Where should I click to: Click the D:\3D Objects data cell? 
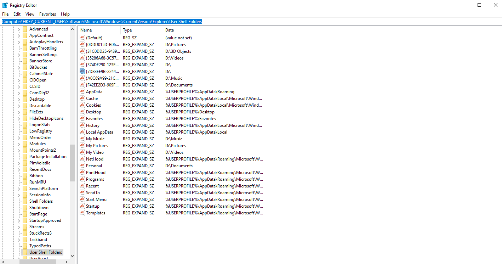tap(178, 51)
